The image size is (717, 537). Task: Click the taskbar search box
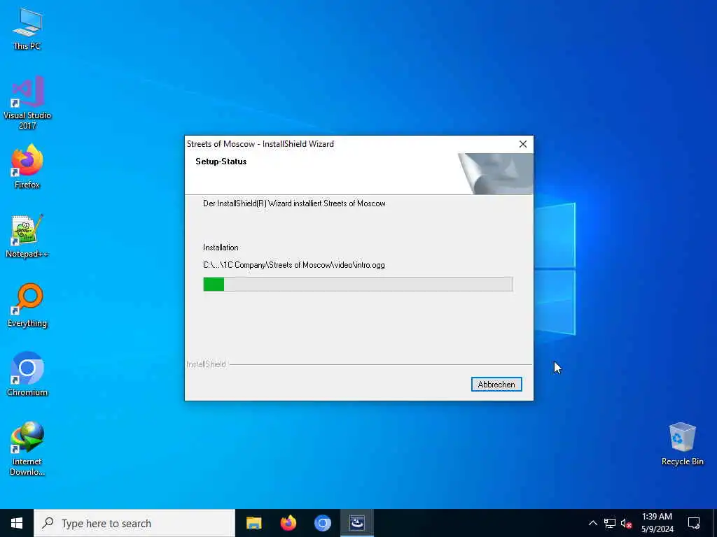(x=134, y=523)
